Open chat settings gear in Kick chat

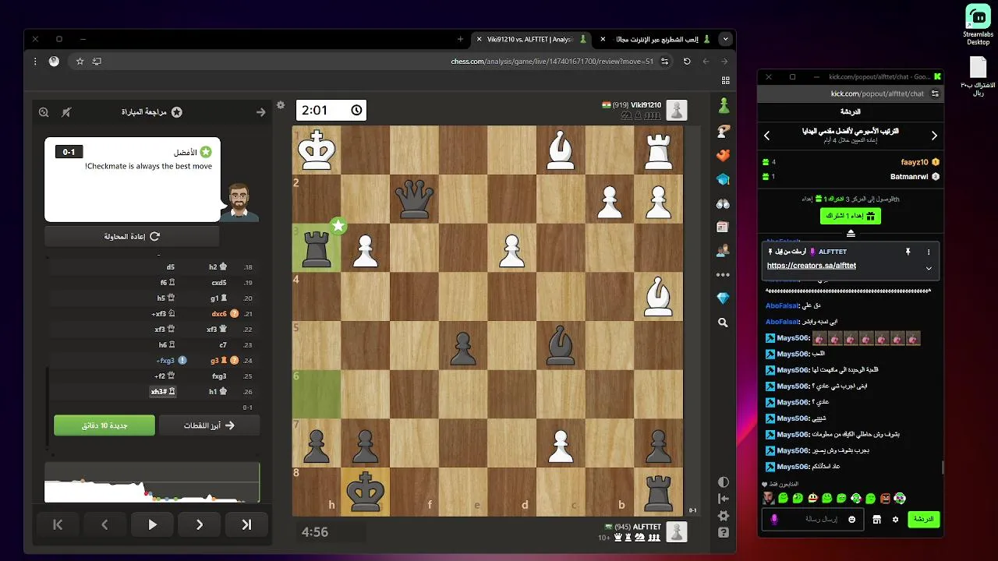(895, 519)
